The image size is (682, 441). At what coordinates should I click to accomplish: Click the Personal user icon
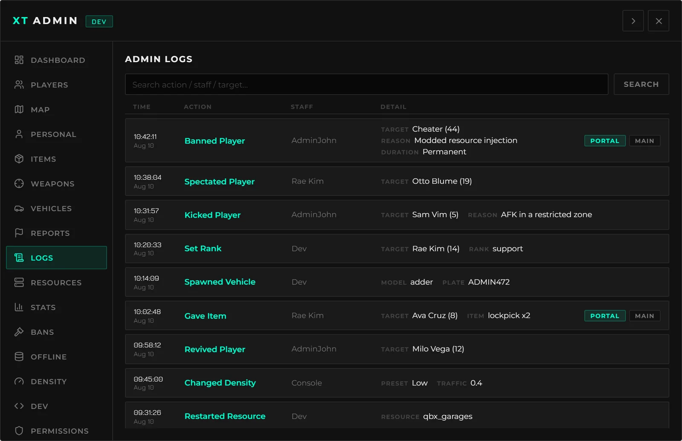pos(19,134)
